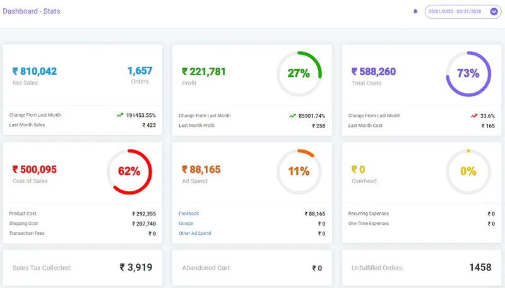The image size is (505, 288).
Task: Click the Unfulfilled Orders card
Action: (421, 268)
